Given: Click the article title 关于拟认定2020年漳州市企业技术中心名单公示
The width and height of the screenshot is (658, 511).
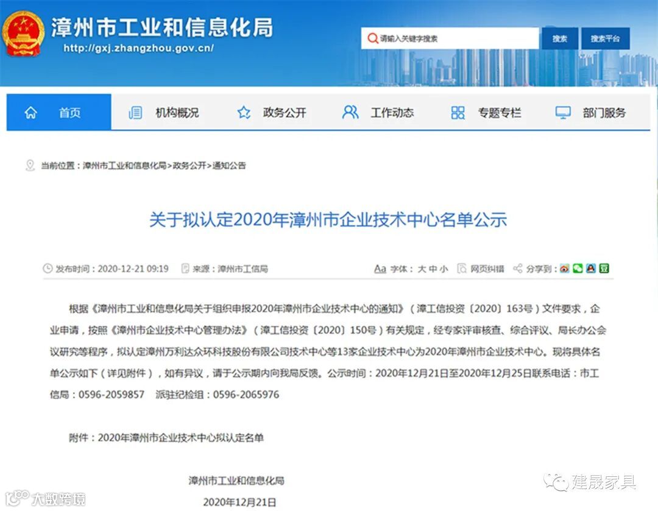Looking at the screenshot, I should click(x=328, y=219).
